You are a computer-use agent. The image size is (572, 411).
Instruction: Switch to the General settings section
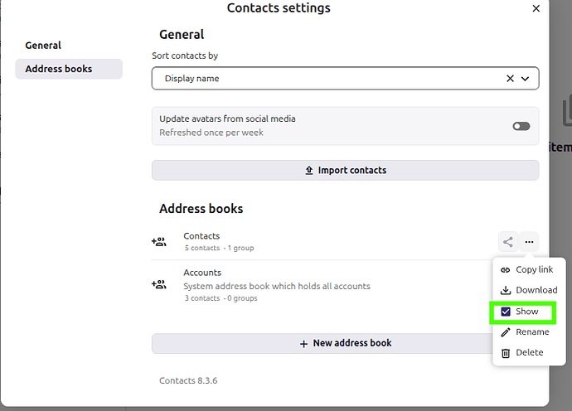tap(43, 46)
